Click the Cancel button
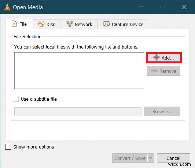 click(x=173, y=158)
